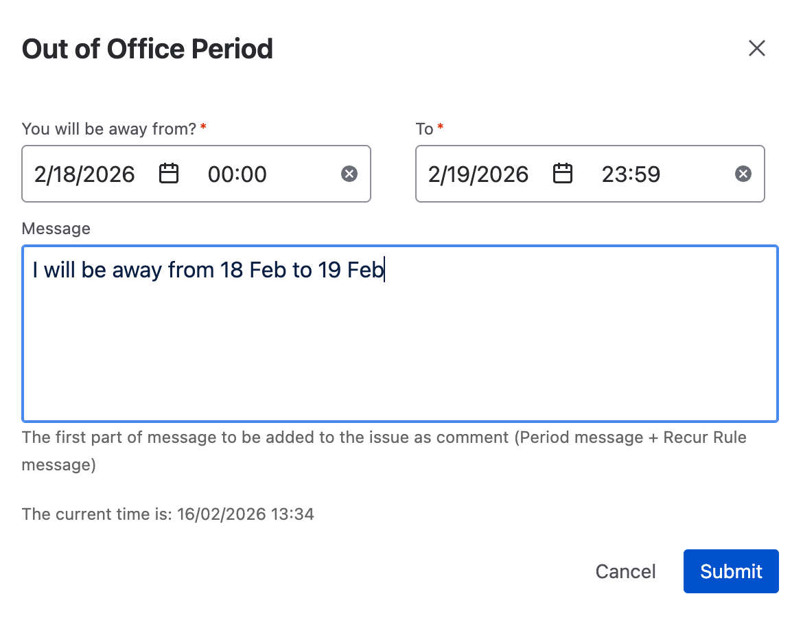
Task: Click the "Message" field label
Action: coord(56,229)
